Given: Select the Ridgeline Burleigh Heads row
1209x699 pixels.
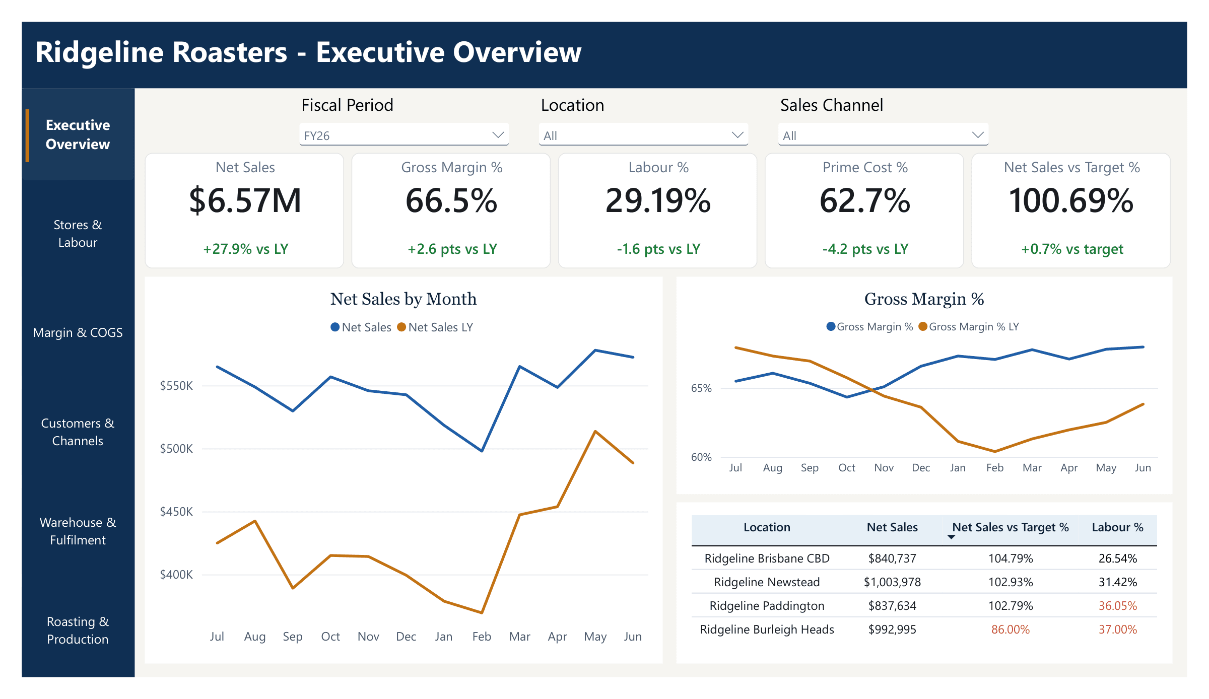Looking at the screenshot, I should click(924, 630).
